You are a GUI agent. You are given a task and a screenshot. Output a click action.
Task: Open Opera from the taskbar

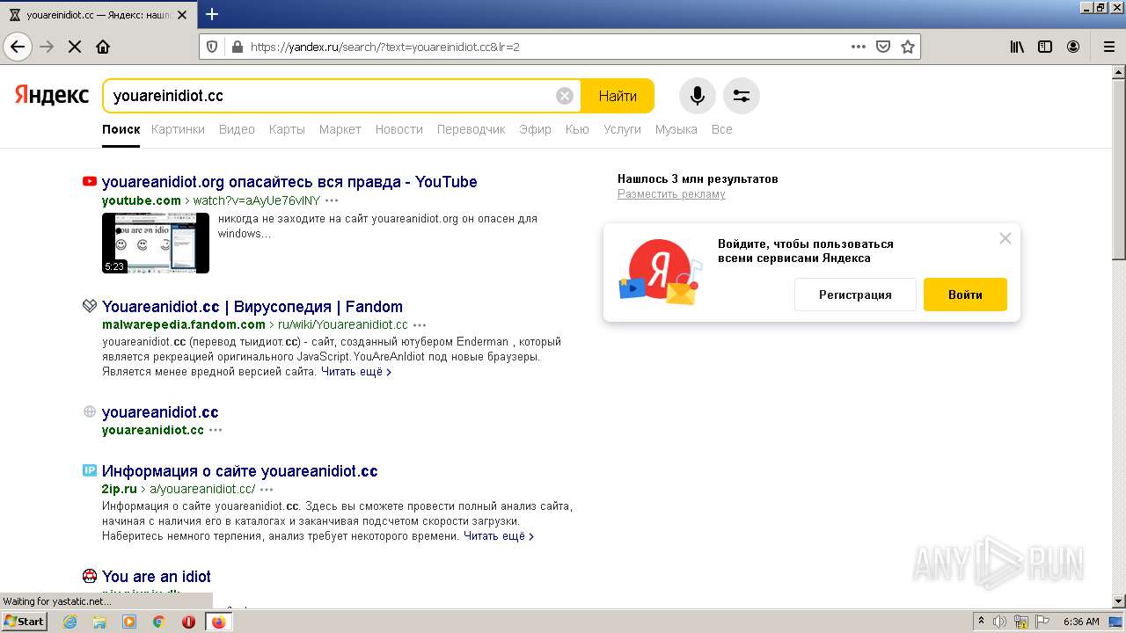[x=188, y=622]
